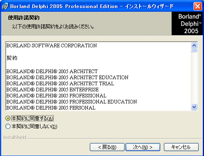Viewport: 204px width, 156px height.
Task: Click the 'BORLAND® DELPHI® 2005 ARCHITECT TRIAL' line
Action: click(60, 84)
